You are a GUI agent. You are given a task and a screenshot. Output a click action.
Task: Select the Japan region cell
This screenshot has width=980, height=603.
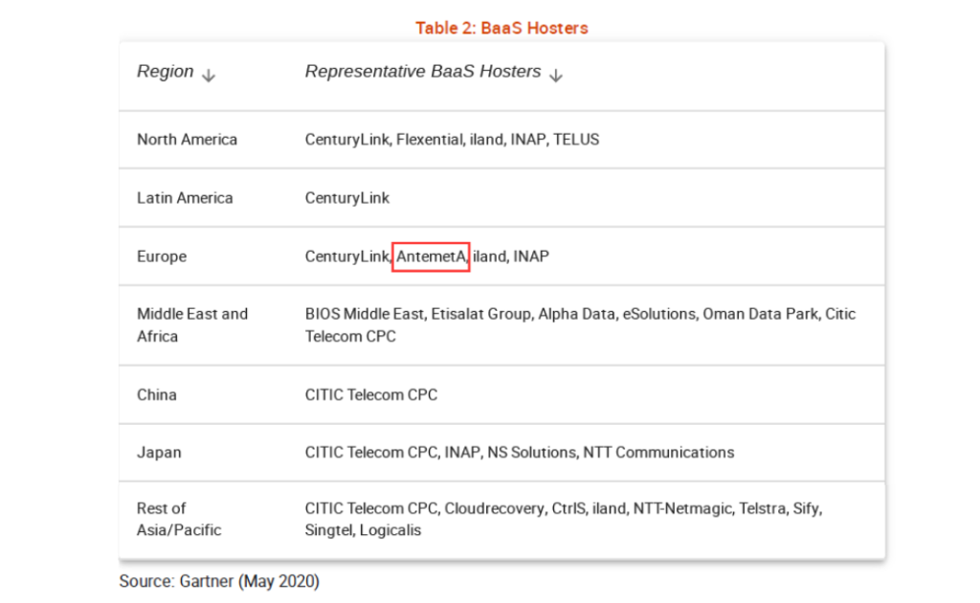point(159,452)
